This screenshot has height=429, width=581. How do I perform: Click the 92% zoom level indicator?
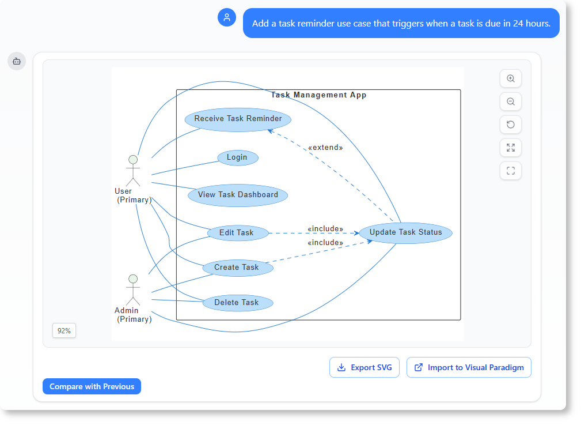point(64,331)
